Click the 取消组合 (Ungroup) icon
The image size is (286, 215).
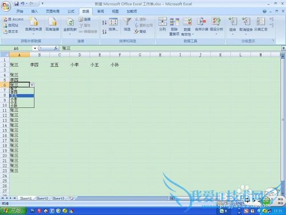tap(246, 22)
